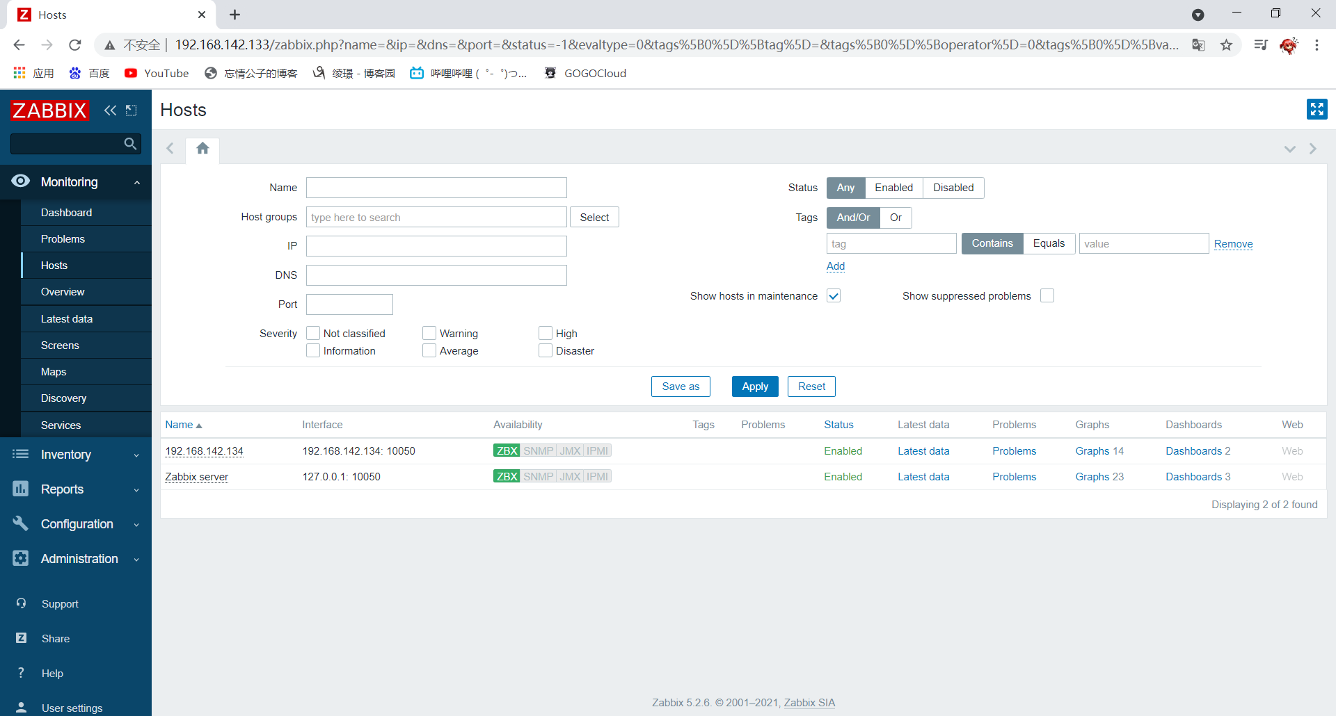
Task: Click the Save as button
Action: coord(681,387)
